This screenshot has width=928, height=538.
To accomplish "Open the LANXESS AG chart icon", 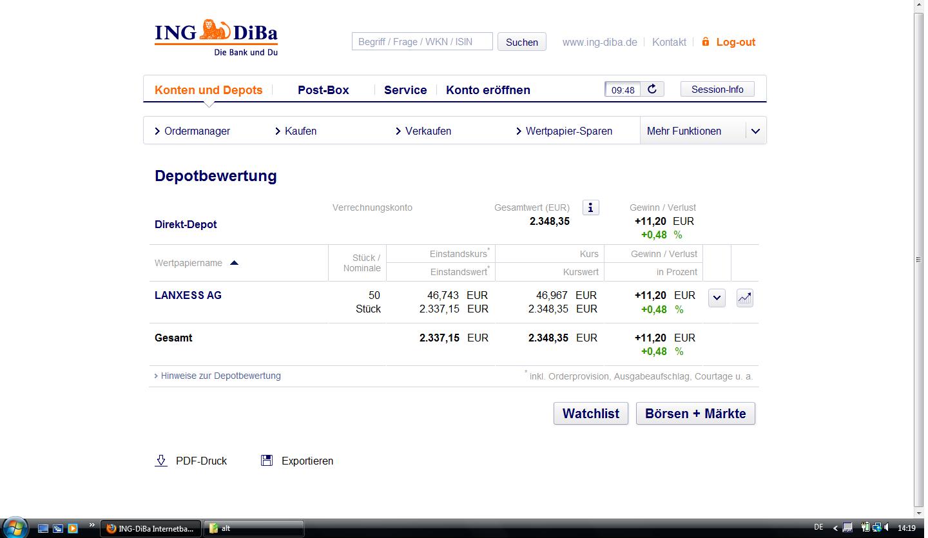I will coord(745,298).
